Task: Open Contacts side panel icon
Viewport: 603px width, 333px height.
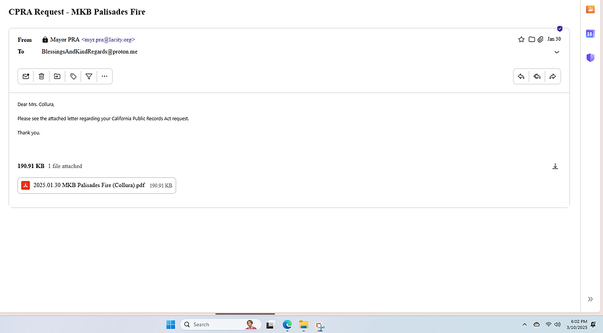Action: tap(590, 10)
